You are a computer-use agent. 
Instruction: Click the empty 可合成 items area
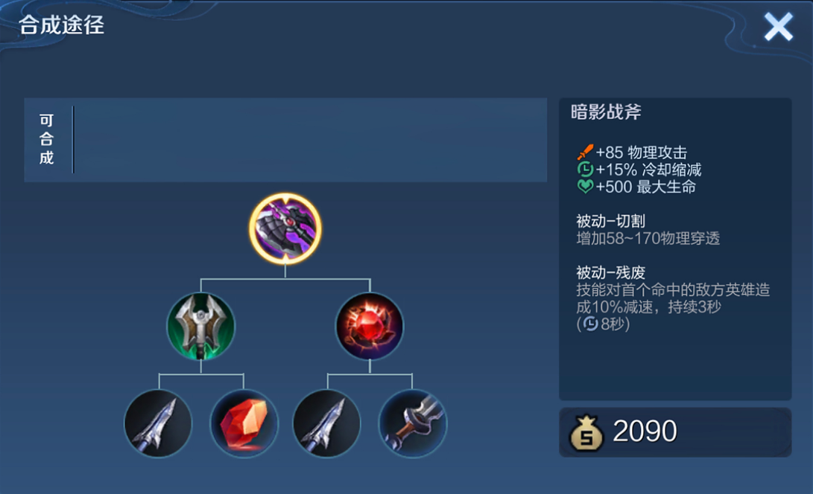point(310,140)
